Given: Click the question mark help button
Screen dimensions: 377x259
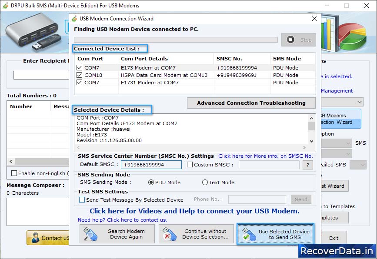Looking at the screenshot, I should click(x=308, y=165).
